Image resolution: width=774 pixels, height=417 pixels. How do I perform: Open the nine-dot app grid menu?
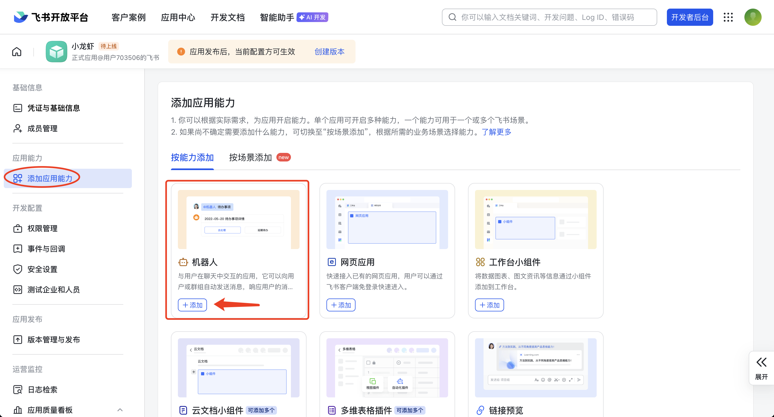pyautogui.click(x=728, y=17)
